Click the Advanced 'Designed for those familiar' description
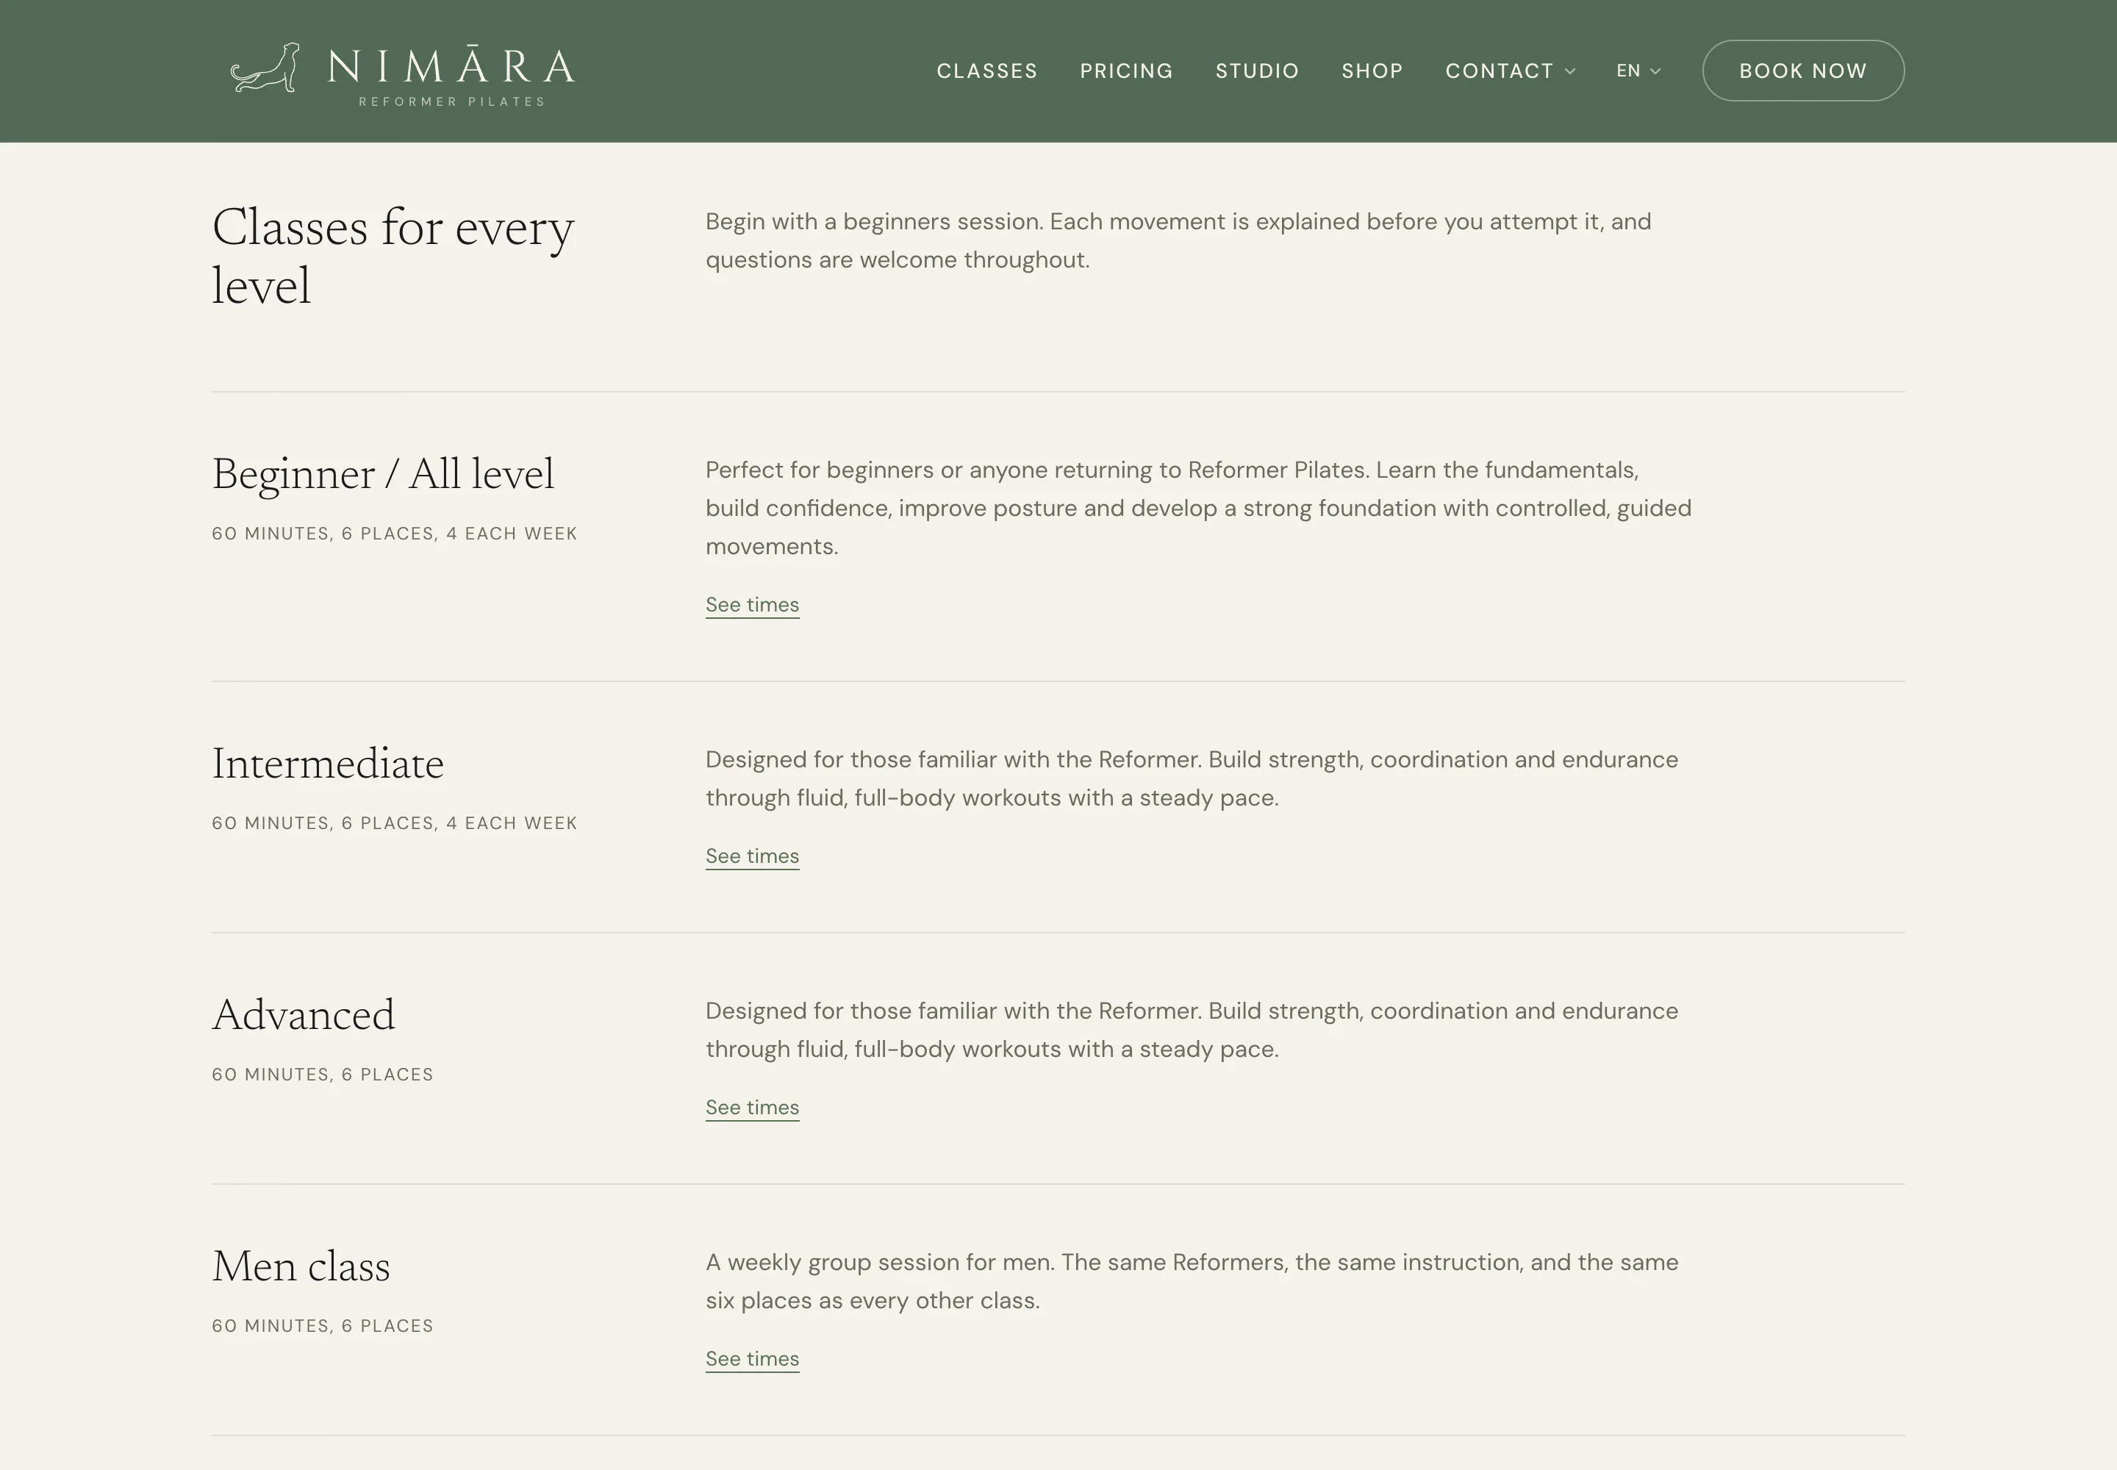 (x=1192, y=1030)
